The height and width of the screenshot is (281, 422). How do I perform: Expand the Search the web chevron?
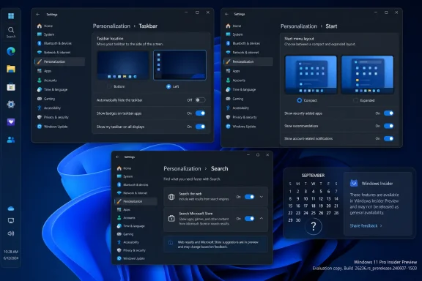click(x=262, y=197)
